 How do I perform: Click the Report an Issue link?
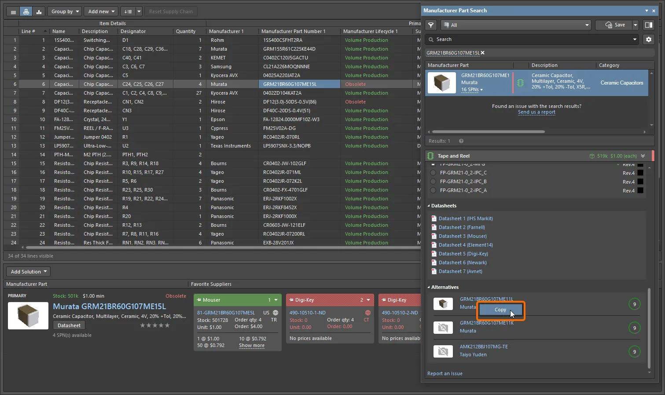point(445,374)
